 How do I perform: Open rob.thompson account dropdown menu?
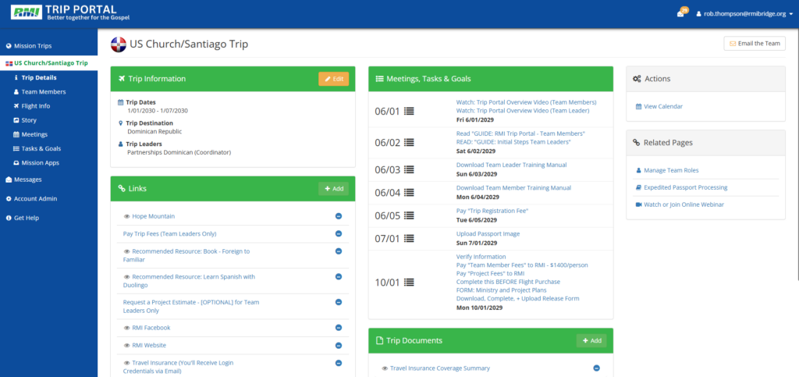744,14
